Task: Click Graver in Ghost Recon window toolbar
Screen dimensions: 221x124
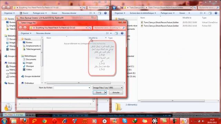Action: 182,13
